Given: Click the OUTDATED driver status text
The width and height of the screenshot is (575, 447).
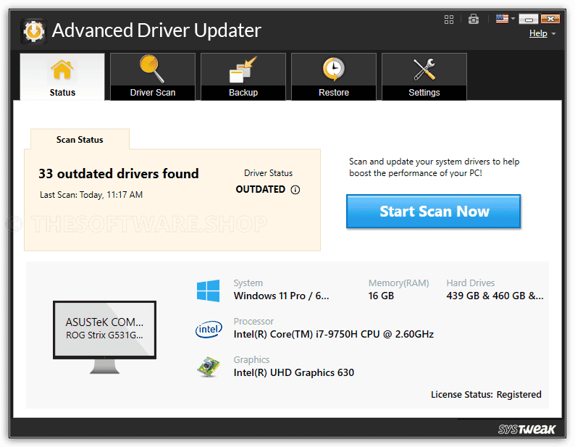Looking at the screenshot, I should pyautogui.click(x=261, y=189).
